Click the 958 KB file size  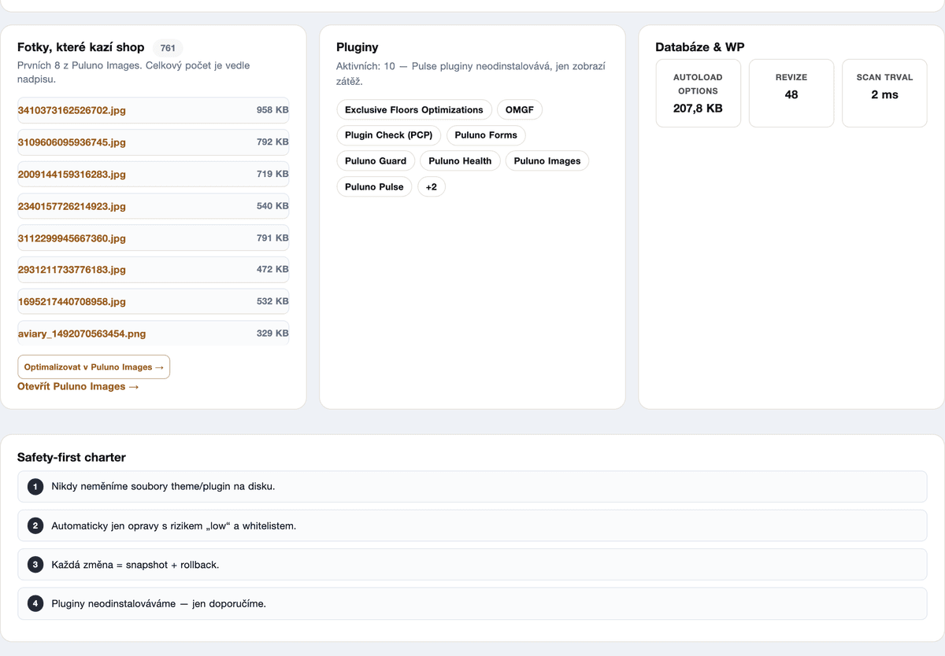pyautogui.click(x=272, y=110)
